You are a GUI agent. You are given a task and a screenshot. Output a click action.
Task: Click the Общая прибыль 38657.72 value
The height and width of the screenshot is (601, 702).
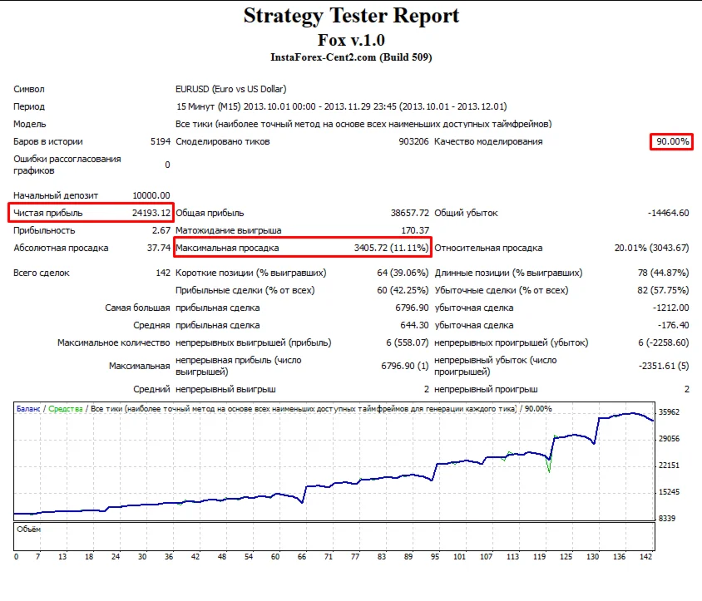click(409, 213)
